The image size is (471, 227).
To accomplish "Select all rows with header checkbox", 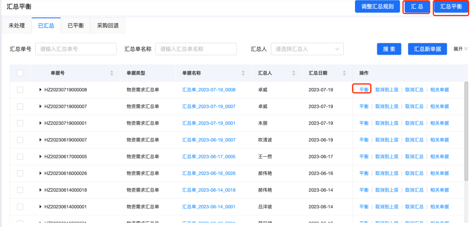I will click(x=20, y=73).
